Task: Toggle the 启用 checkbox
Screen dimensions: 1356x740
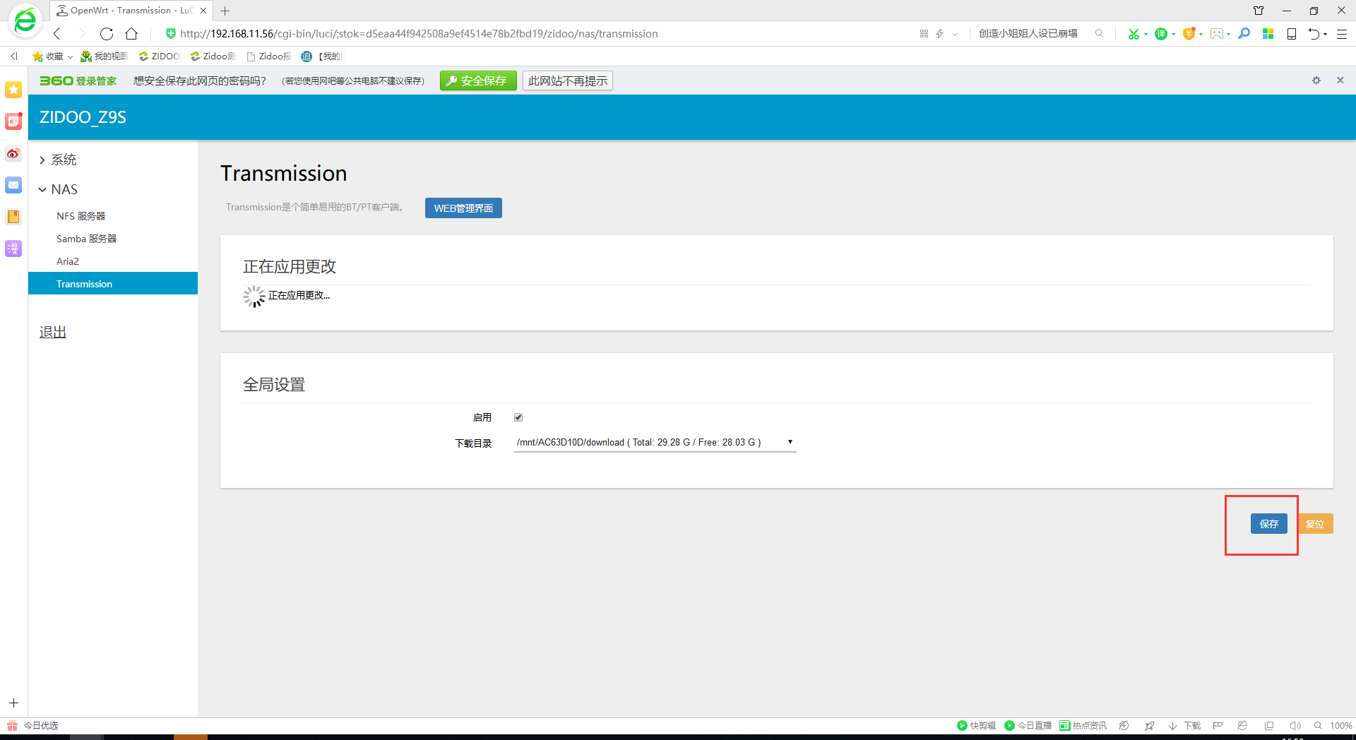Action: pyautogui.click(x=518, y=417)
